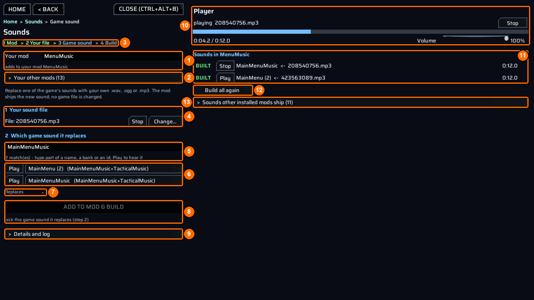Play the MainMenu (2) game sound match
Screen dimensions: 534x300
pos(14,169)
